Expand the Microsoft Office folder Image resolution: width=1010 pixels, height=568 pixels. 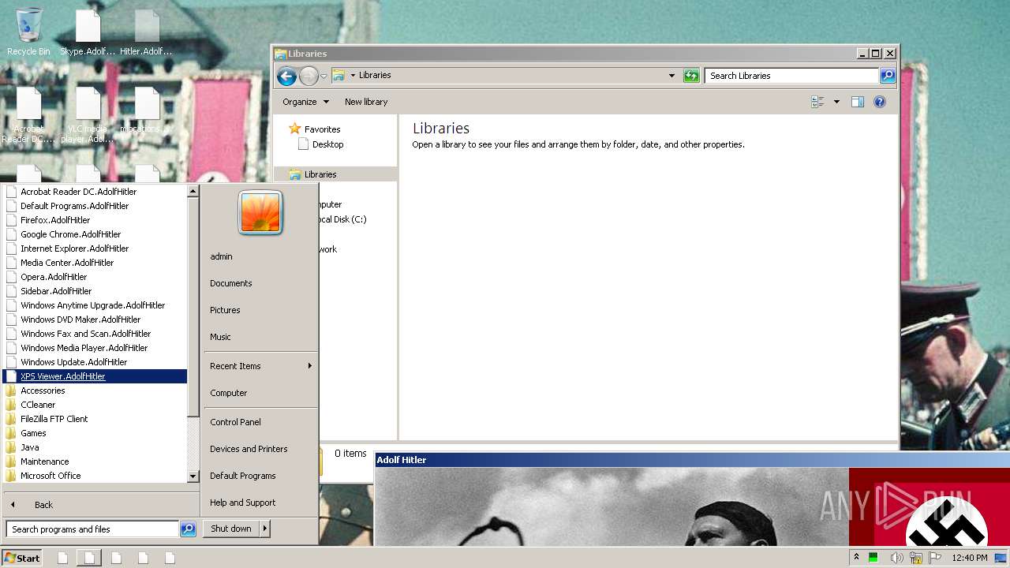(x=50, y=476)
